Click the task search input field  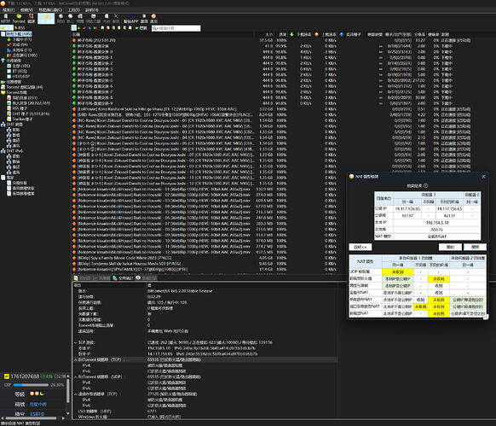click(176, 28)
